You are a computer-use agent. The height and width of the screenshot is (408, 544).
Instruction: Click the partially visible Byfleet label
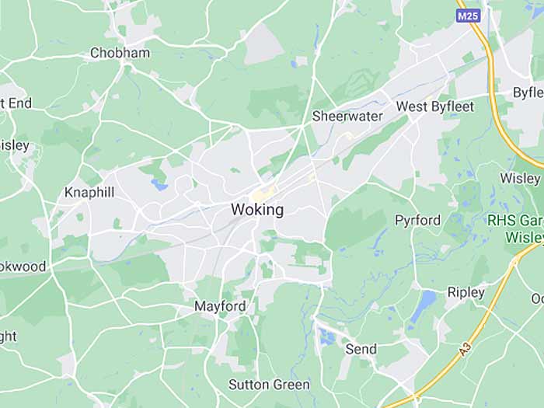click(528, 92)
